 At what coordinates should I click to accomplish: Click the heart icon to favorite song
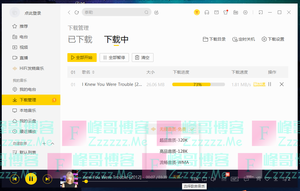click(267, 179)
